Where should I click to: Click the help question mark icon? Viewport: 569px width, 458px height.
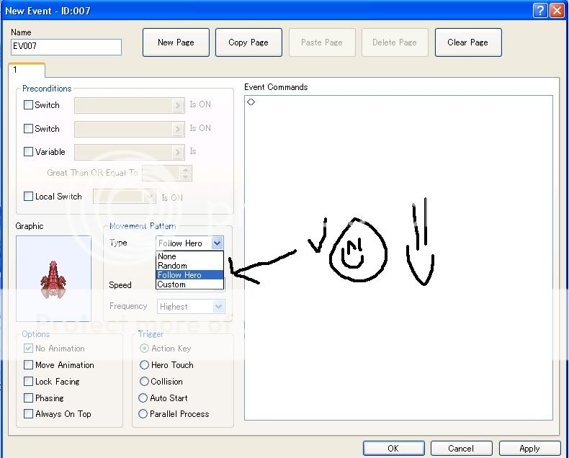tap(540, 11)
